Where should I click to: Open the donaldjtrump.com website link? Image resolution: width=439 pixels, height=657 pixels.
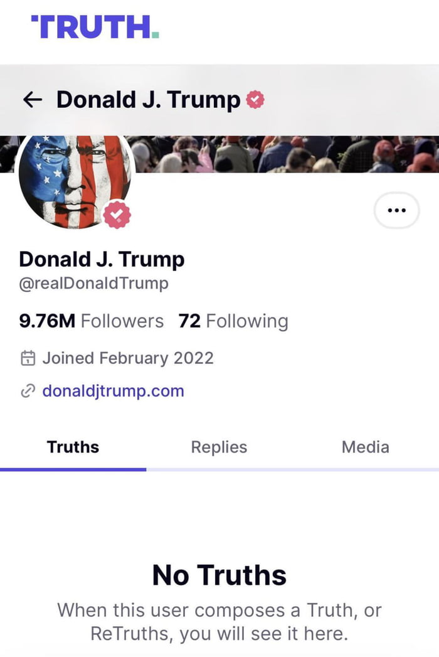113,391
